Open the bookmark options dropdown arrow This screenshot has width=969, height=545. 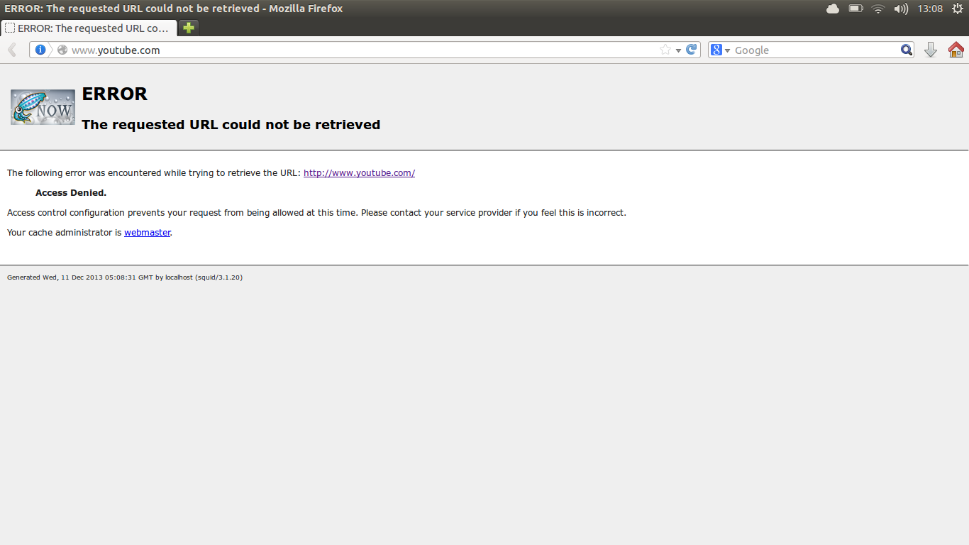click(x=677, y=50)
